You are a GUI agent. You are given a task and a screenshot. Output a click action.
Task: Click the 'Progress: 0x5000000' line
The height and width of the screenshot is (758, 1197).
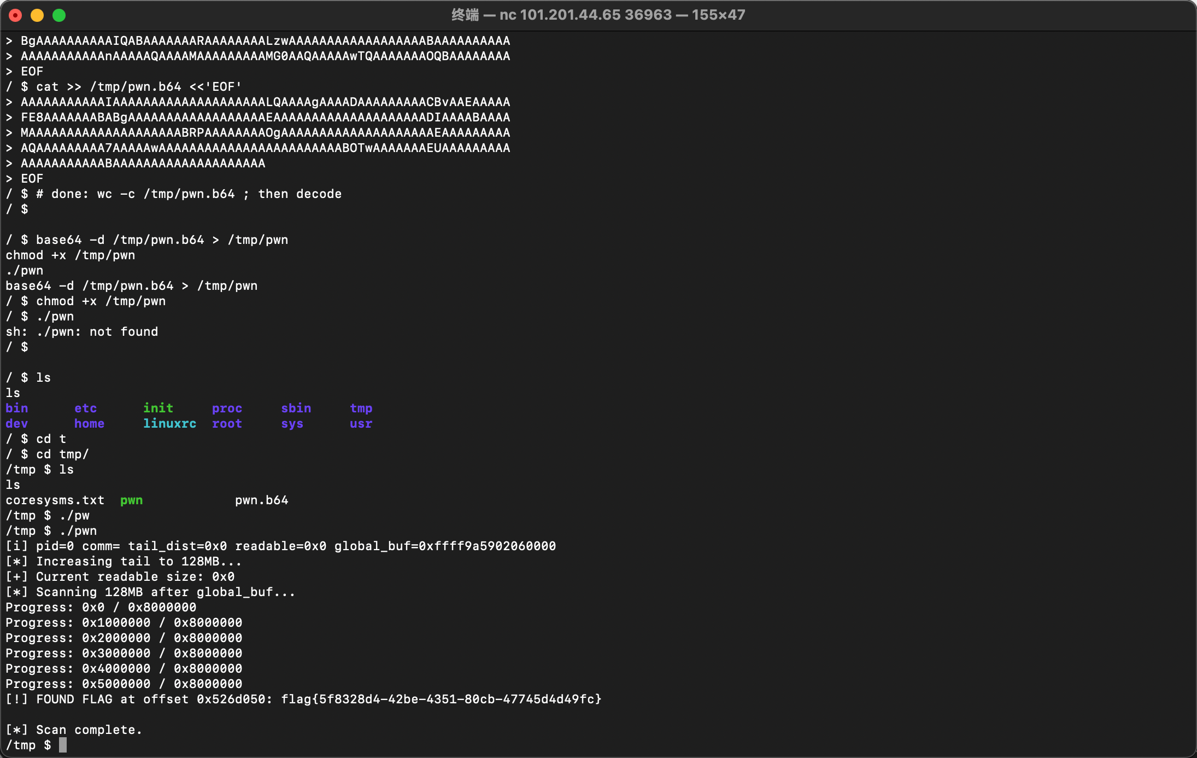[124, 684]
